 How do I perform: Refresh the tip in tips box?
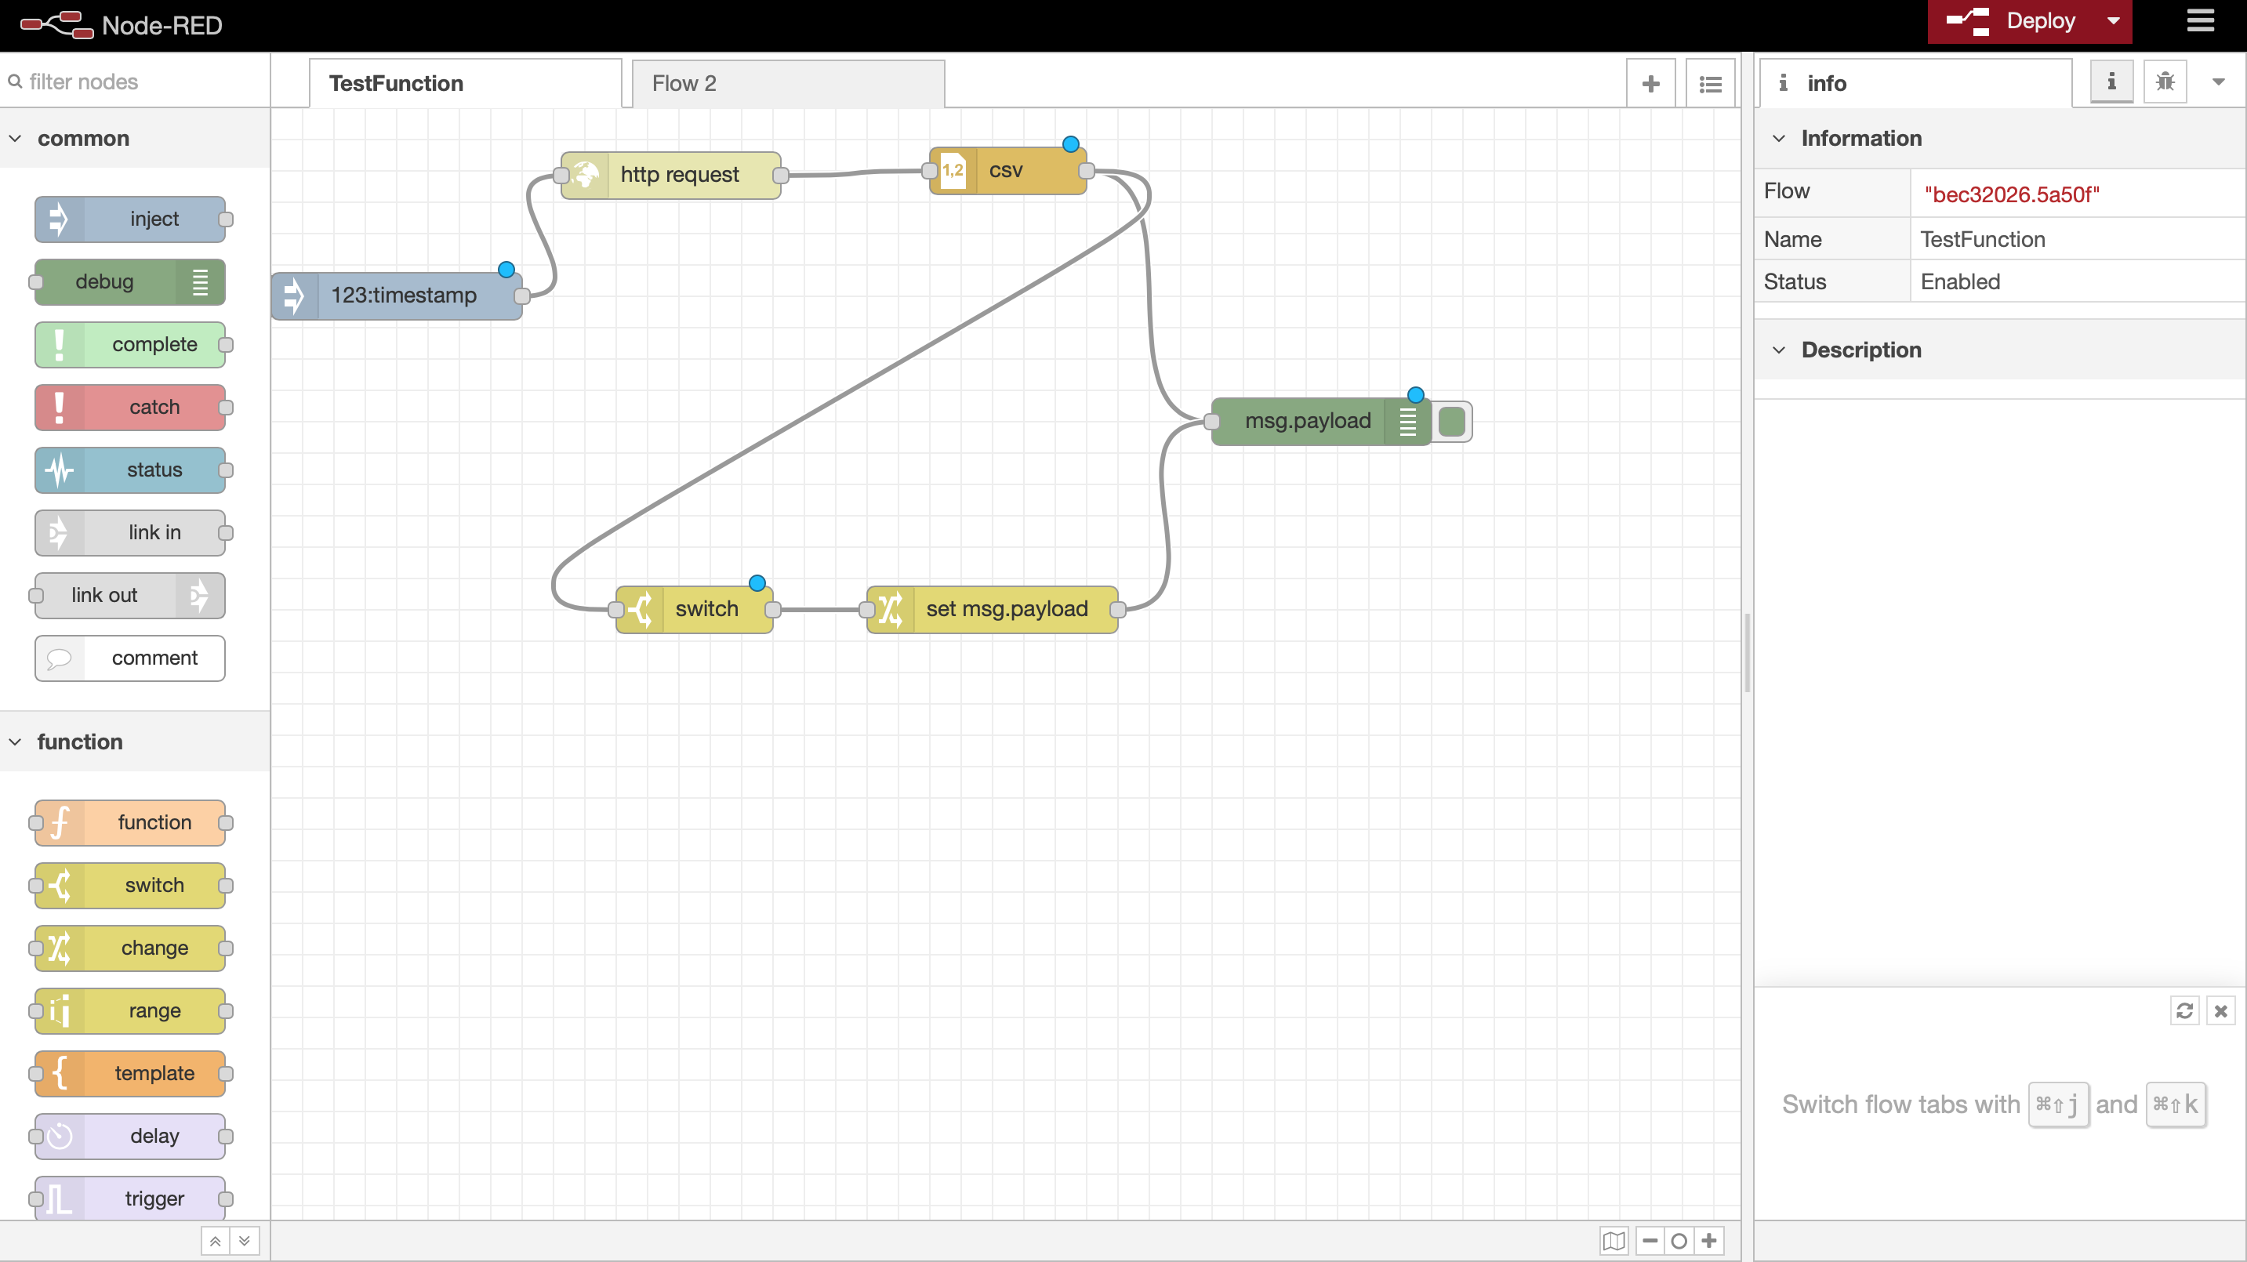(2184, 1011)
